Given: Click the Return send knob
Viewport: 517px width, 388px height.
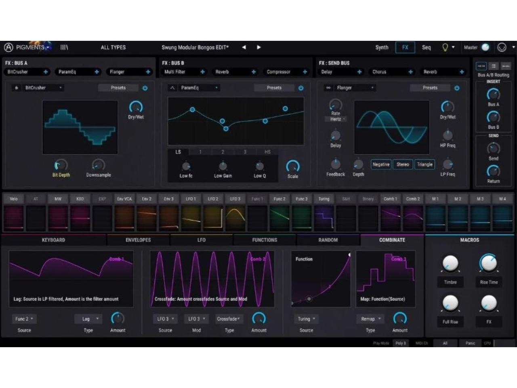Looking at the screenshot, I should coord(493,171).
